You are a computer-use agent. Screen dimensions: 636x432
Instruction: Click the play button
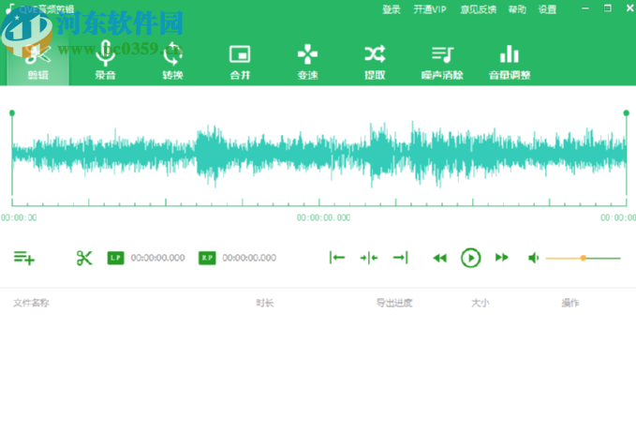pos(471,258)
